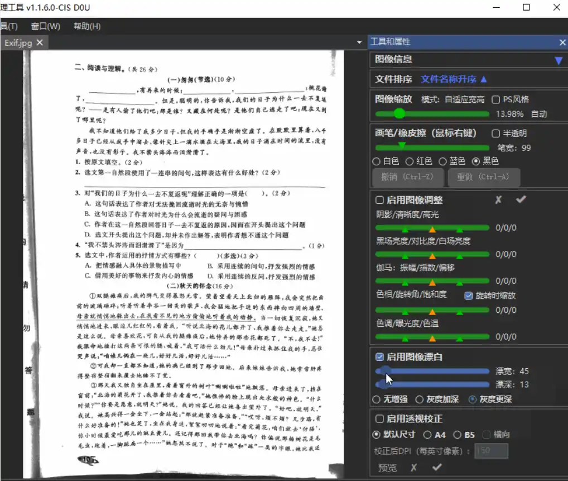Click the 色调/曝光度/色温 slider
Image resolution: width=568 pixels, height=481 pixels.
432,337
